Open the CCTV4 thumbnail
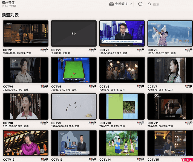 pos(26,70)
